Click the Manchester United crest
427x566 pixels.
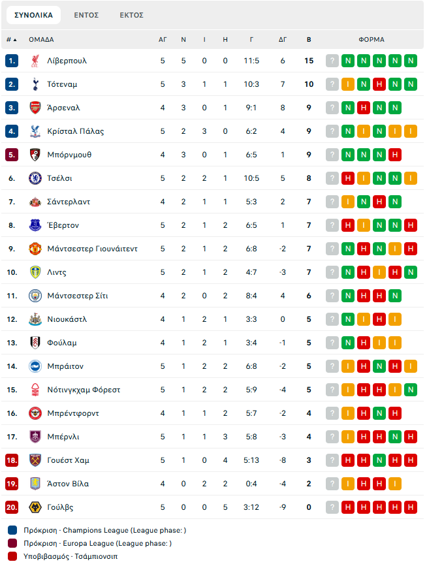pos(35,249)
